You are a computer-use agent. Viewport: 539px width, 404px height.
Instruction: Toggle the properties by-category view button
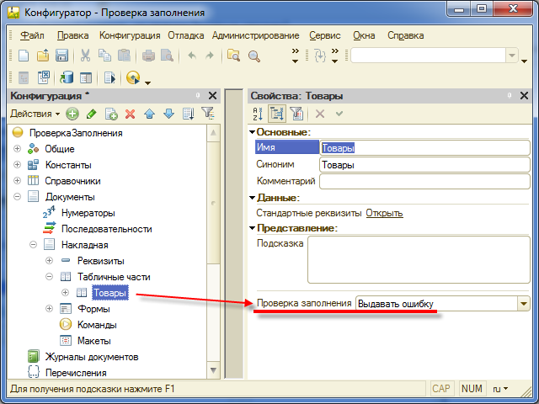276,114
